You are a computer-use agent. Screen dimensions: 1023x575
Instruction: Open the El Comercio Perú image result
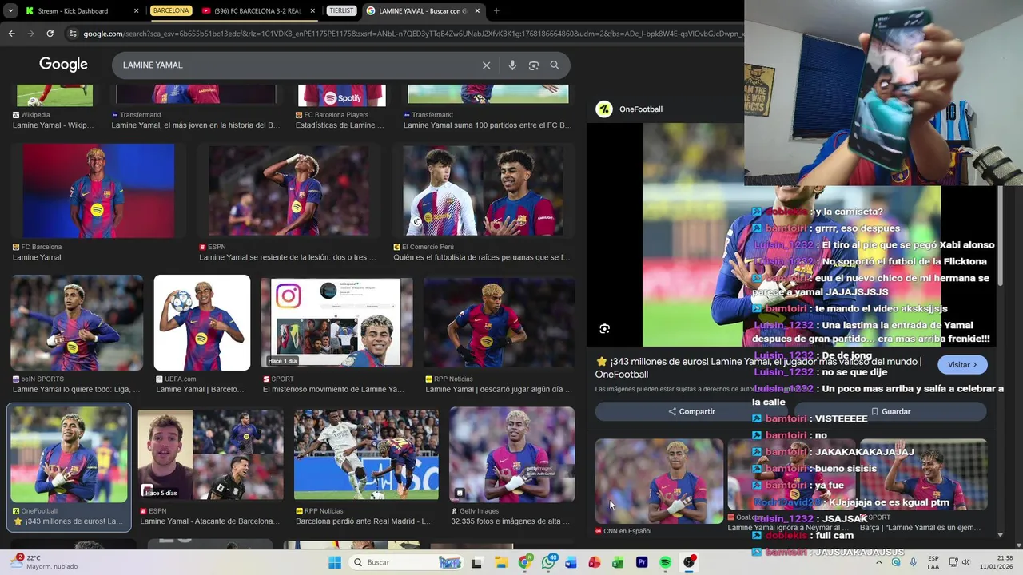pos(484,191)
